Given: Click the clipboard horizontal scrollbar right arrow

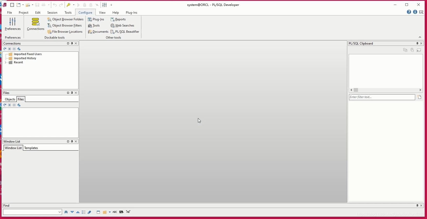Looking at the screenshot, I should click(420, 90).
